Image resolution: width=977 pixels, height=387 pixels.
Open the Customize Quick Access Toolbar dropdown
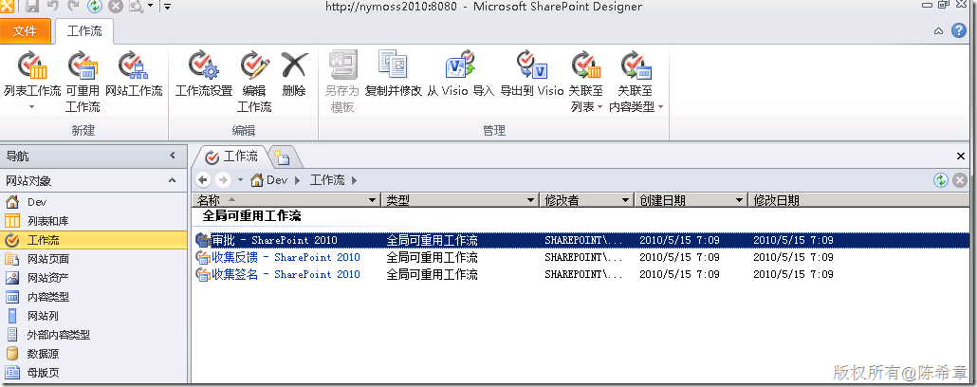coord(167,7)
